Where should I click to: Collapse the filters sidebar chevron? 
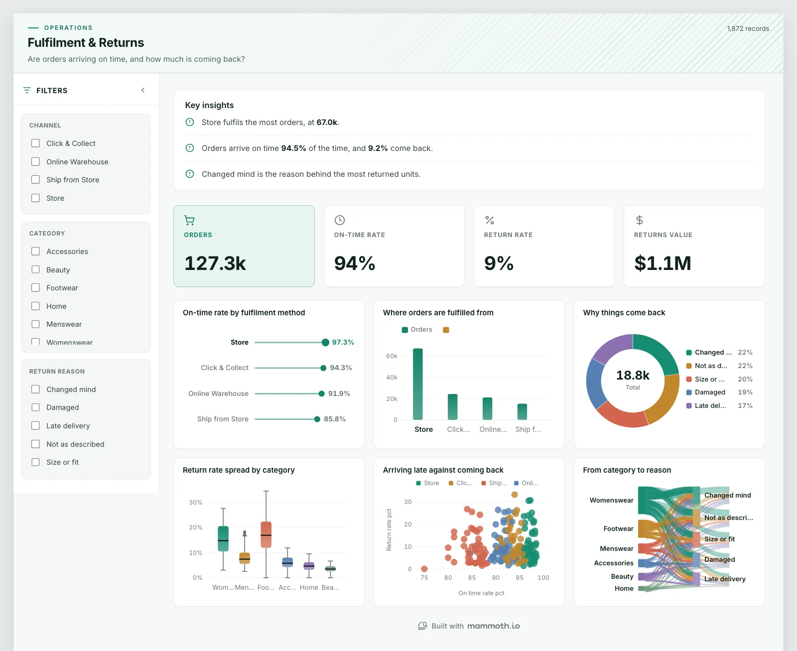pos(143,90)
